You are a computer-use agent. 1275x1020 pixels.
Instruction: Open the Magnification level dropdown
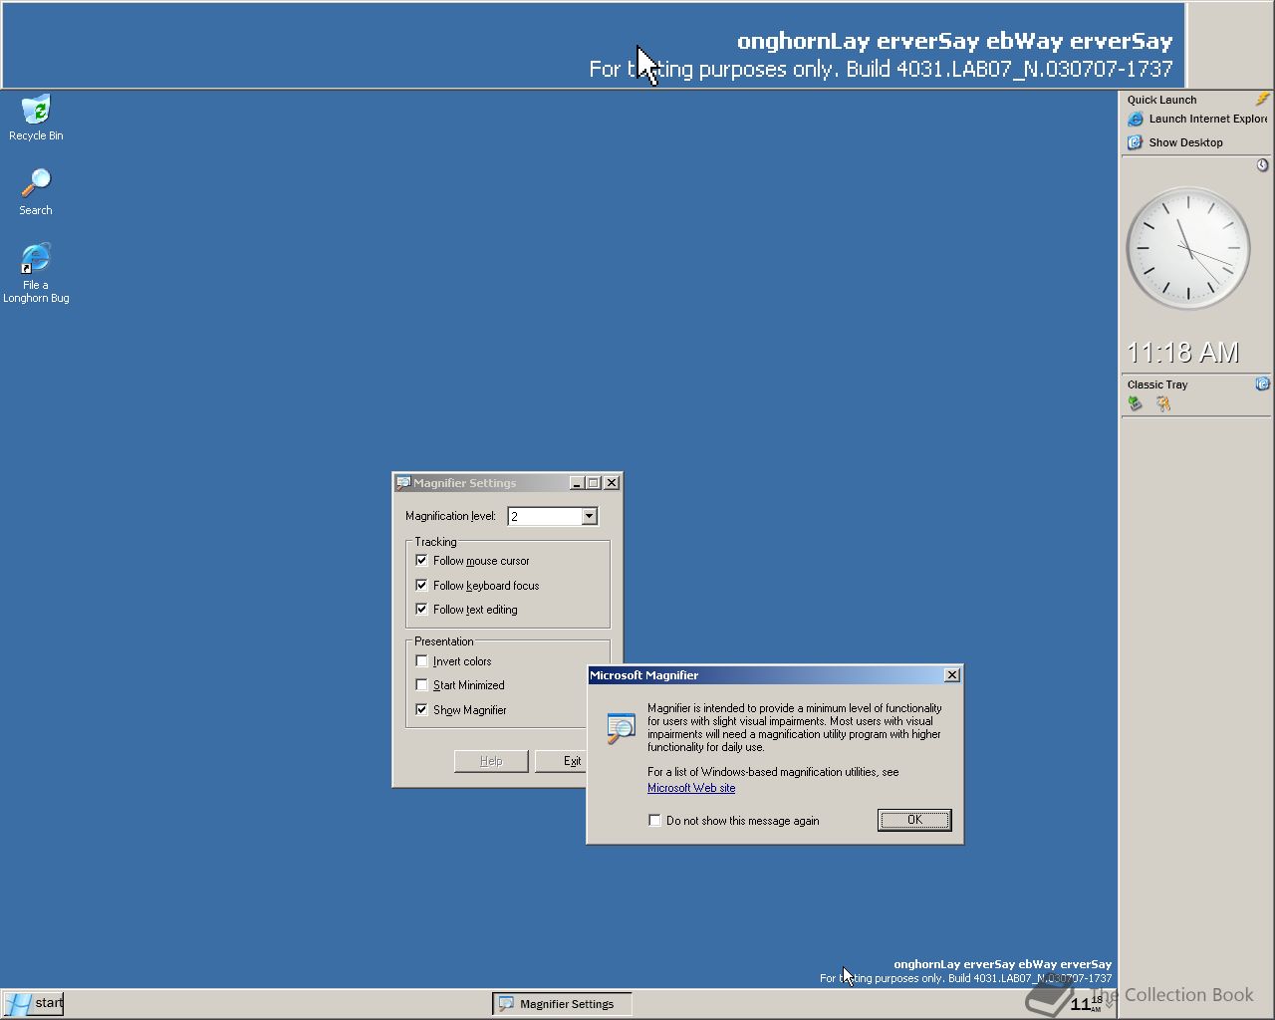(589, 516)
